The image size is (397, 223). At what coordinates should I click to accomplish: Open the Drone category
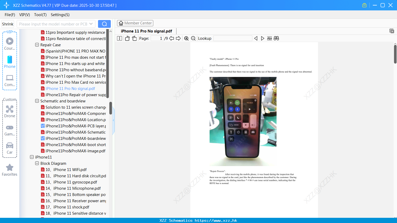[x=10, y=111]
